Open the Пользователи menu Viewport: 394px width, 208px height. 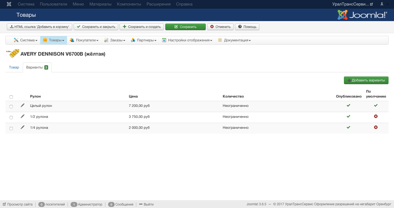pyautogui.click(x=54, y=4)
